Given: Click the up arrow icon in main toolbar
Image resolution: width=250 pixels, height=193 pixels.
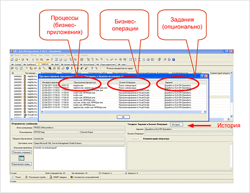Looking at the screenshot, I should pos(52,60).
